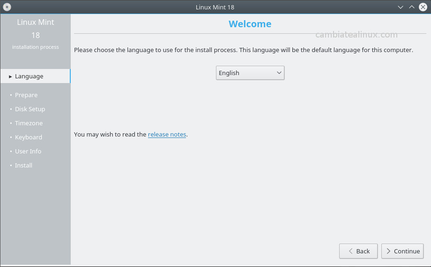Choose the Timezone step in sidebar

pyautogui.click(x=29, y=123)
